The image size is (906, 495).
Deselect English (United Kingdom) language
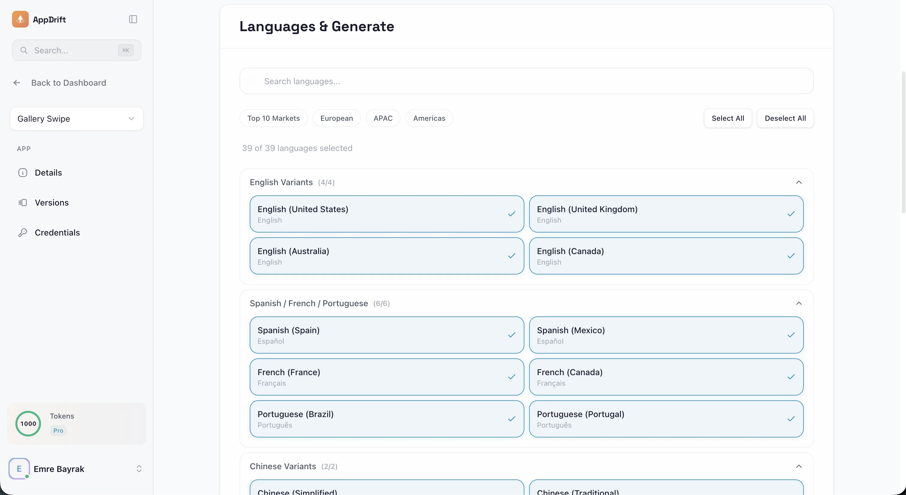pos(666,214)
